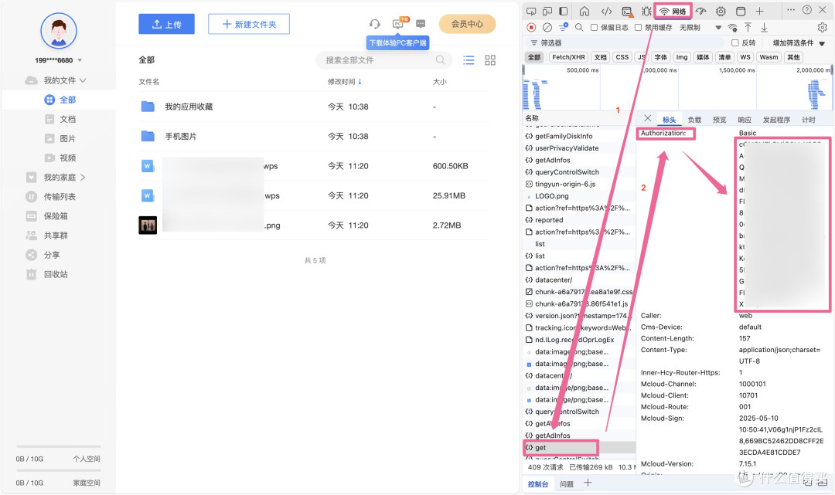835x495 pixels.
Task: Clear the network log icon
Action: 547,27
